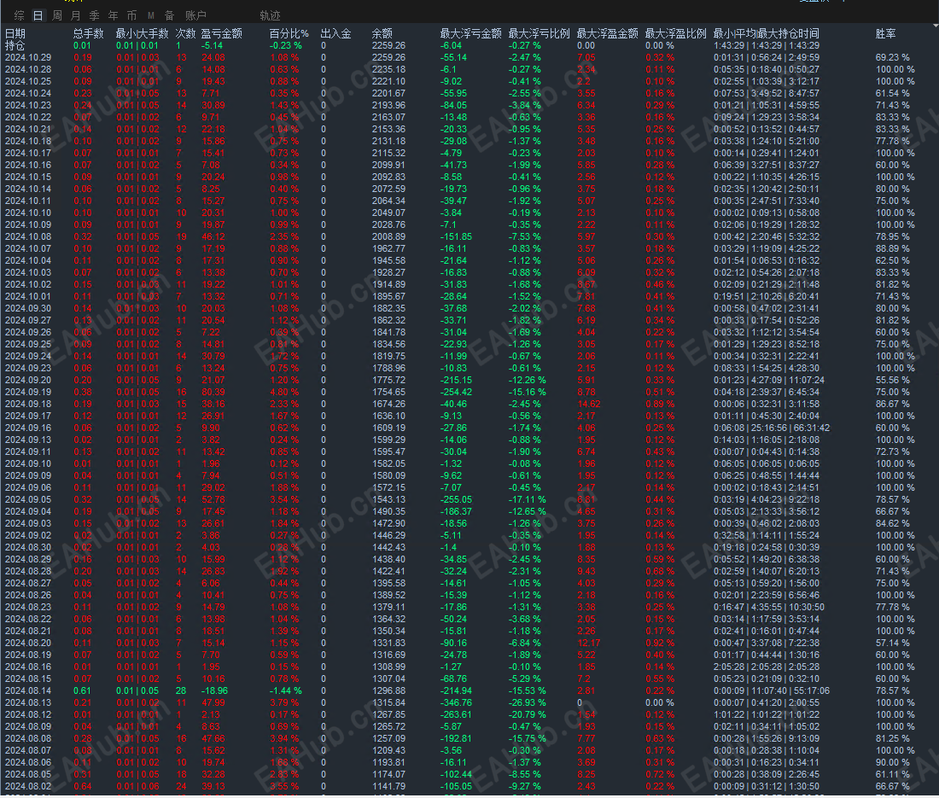Click the holding time 2:05:28 | 2:05:28 | 2:05:28
The height and width of the screenshot is (798, 939).
pyautogui.click(x=767, y=667)
